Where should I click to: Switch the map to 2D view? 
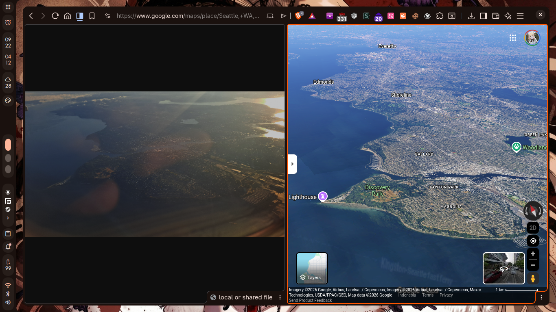(533, 228)
